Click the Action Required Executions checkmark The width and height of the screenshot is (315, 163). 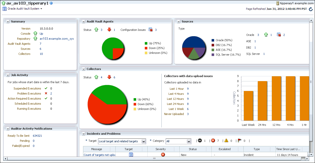point(46,99)
